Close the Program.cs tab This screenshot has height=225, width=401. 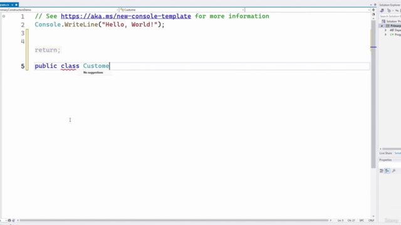point(16,4)
